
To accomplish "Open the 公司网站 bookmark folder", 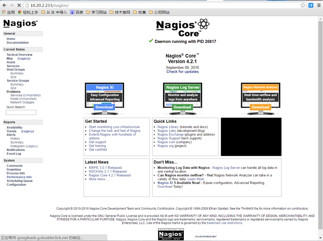I will coord(159,12).
